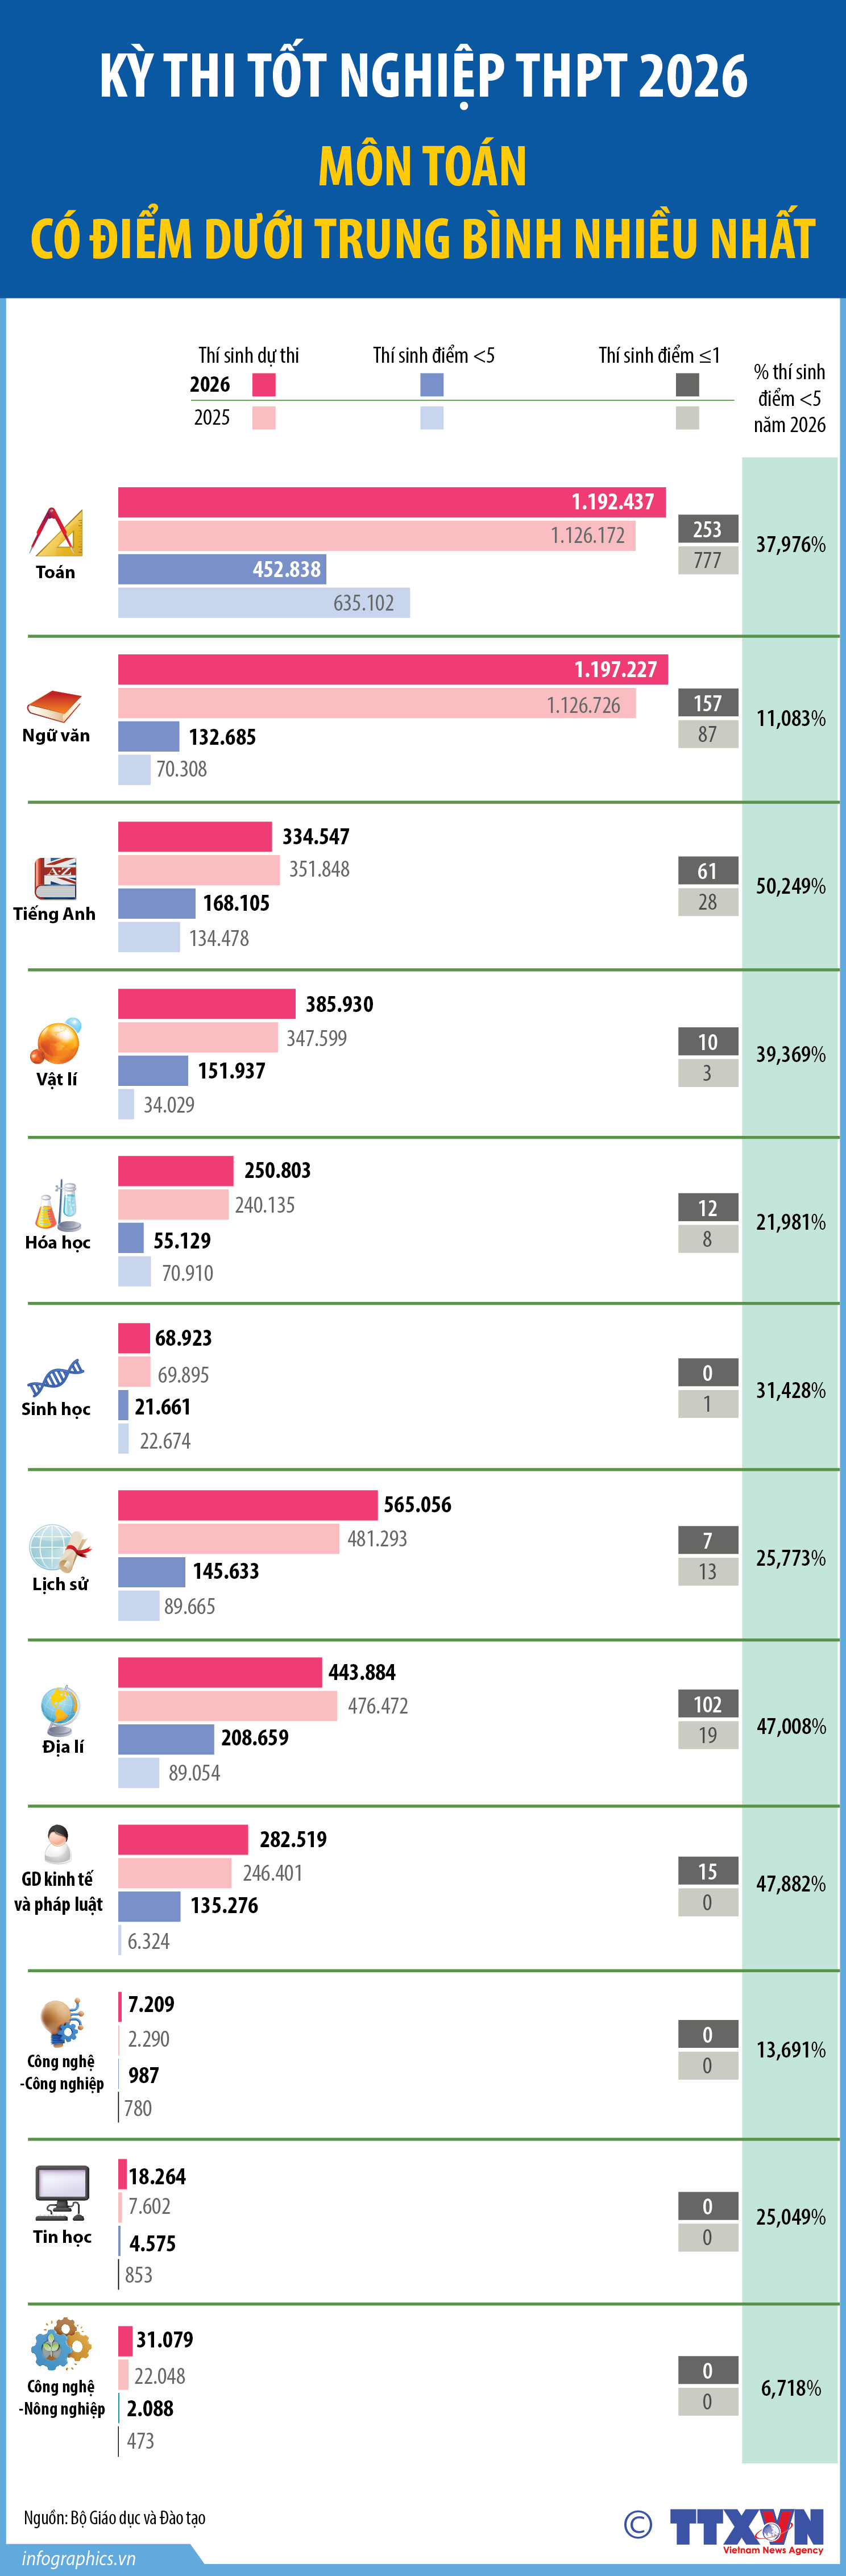The width and height of the screenshot is (846, 2576).
Task: Select the Tiếng Anh flag book icon
Action: coord(55,878)
